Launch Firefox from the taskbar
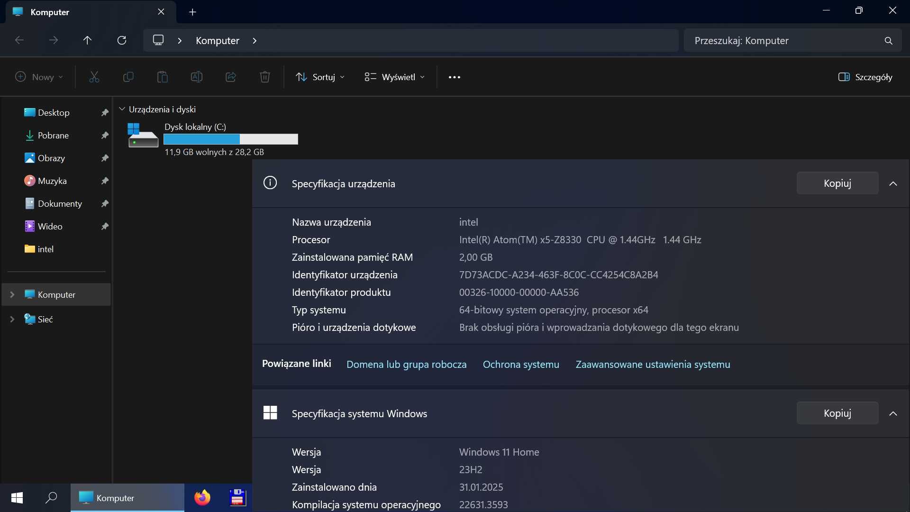 [x=202, y=498]
